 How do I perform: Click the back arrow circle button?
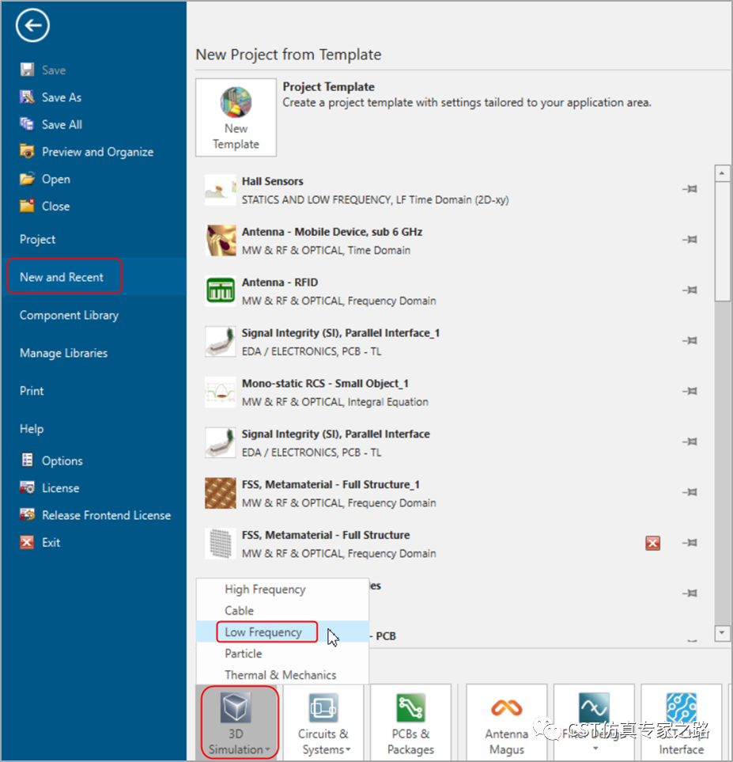[32, 25]
